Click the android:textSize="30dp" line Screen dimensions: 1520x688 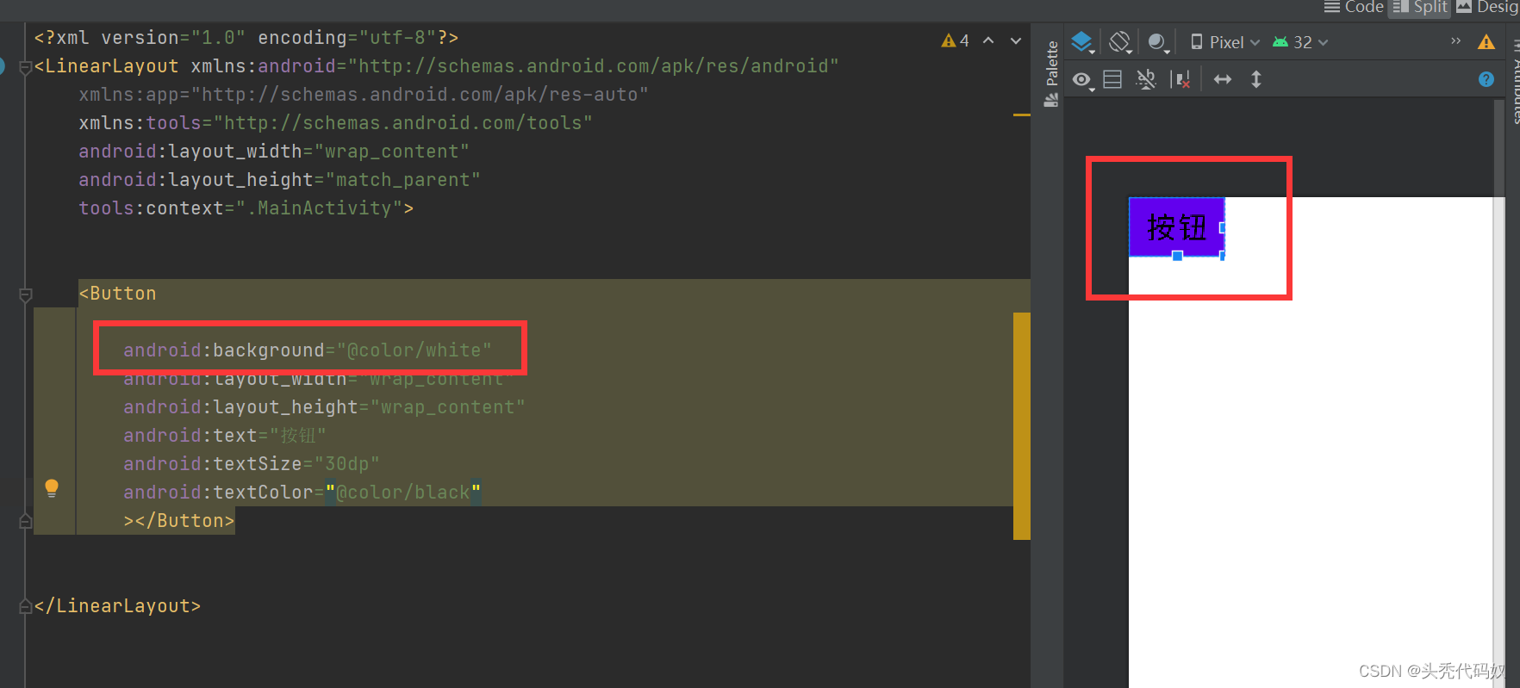tap(251, 464)
